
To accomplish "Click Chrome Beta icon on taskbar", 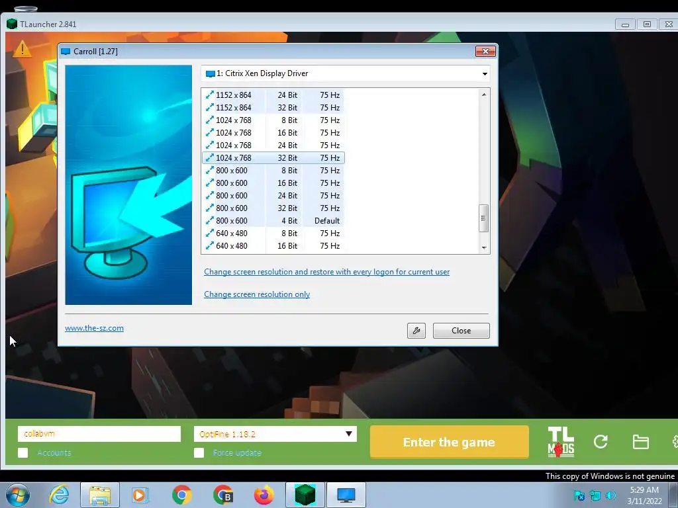I will pyautogui.click(x=223, y=495).
